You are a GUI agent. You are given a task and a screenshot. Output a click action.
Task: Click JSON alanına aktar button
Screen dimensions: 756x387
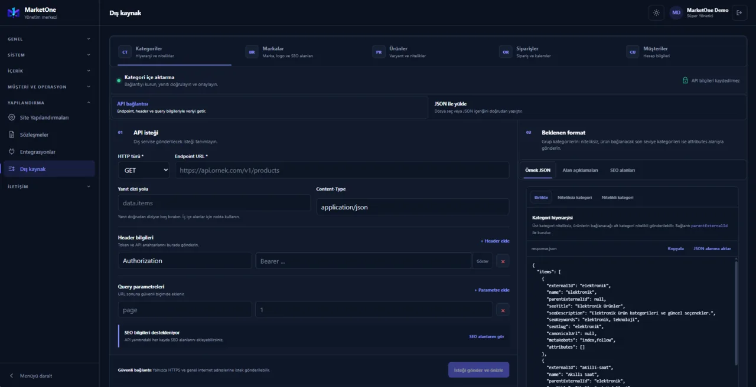pyautogui.click(x=712, y=248)
